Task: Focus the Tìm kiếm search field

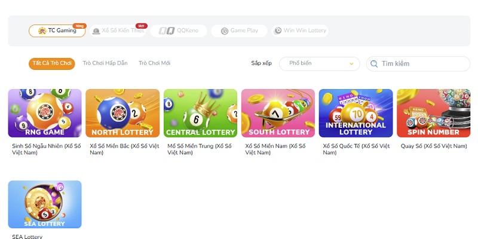Action: [418, 64]
